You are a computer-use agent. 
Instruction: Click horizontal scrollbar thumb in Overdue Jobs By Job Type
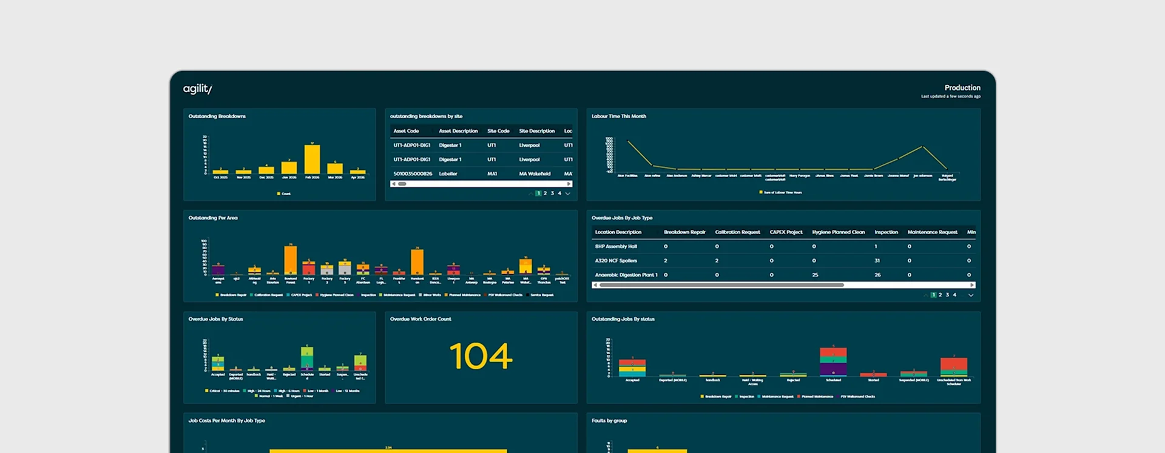pos(721,285)
